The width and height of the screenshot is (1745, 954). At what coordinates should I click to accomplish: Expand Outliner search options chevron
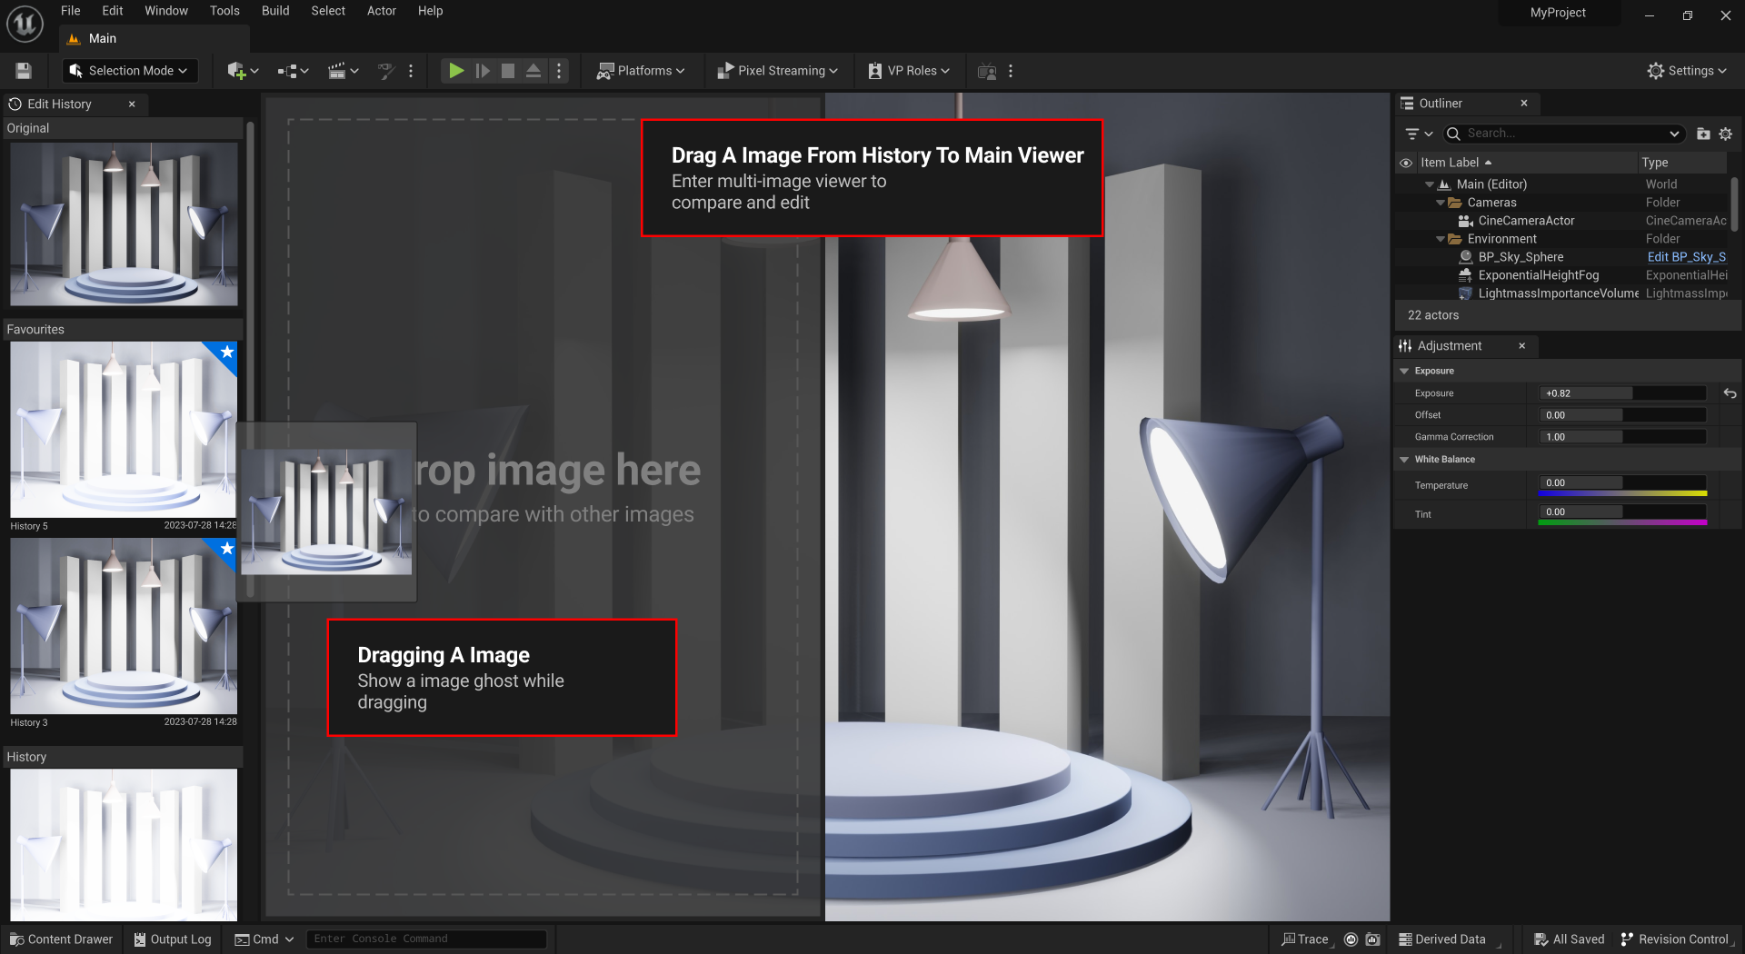point(1674,134)
